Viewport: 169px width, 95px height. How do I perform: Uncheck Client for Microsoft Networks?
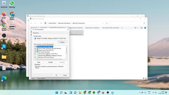coord(35,46)
